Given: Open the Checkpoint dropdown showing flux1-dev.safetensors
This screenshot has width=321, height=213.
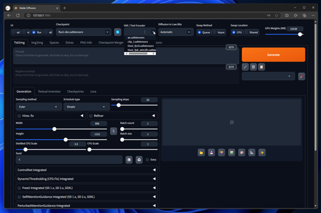Looking at the screenshot, I should coord(84,32).
